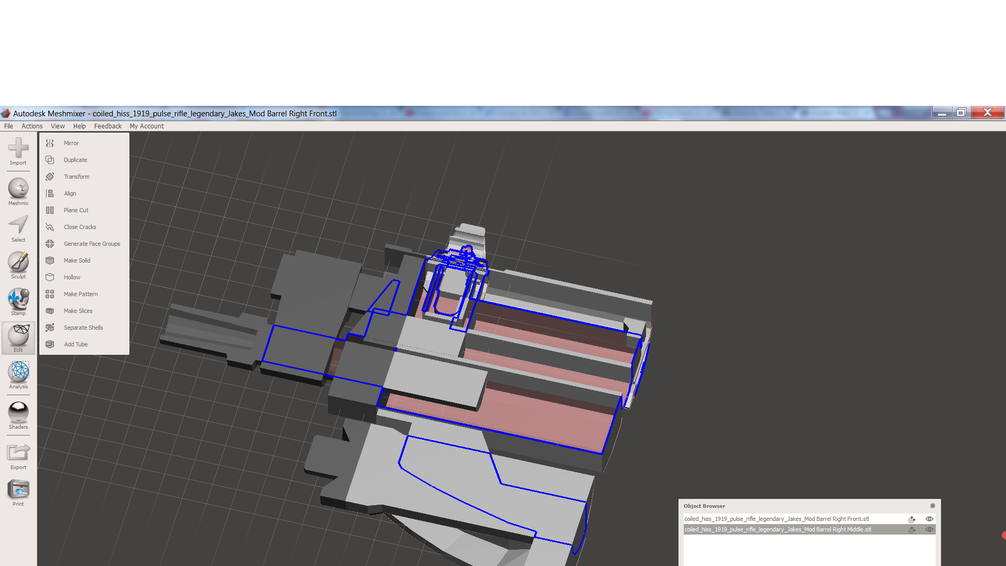1006x566 pixels.
Task: Click the Close Cracks icon
Action: (50, 227)
